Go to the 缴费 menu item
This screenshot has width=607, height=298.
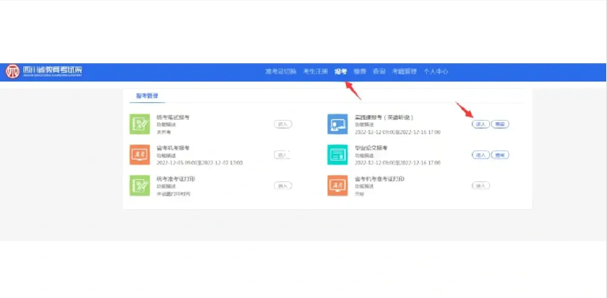click(x=360, y=71)
